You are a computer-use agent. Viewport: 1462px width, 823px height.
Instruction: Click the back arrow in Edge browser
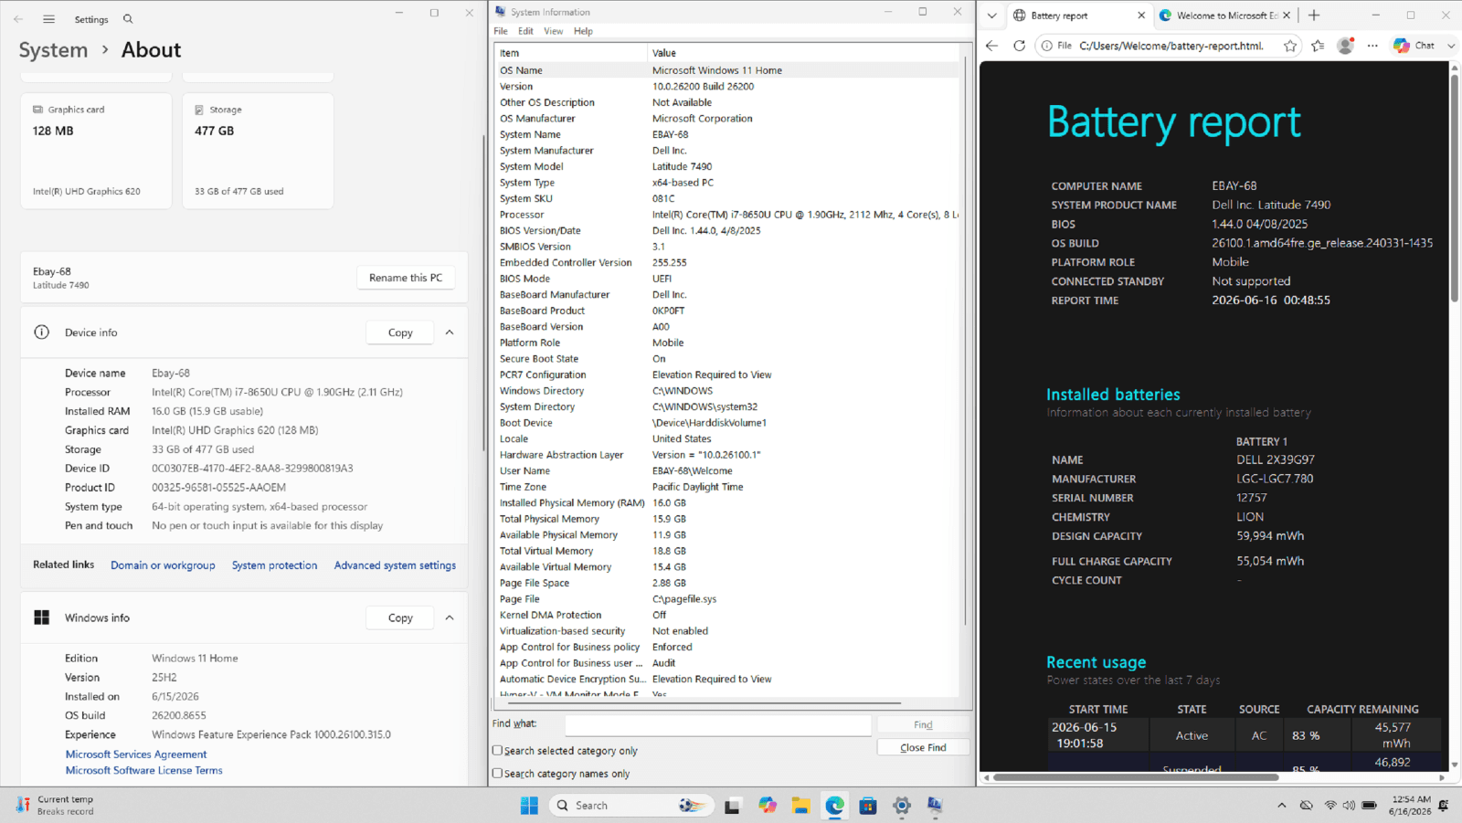[992, 46]
